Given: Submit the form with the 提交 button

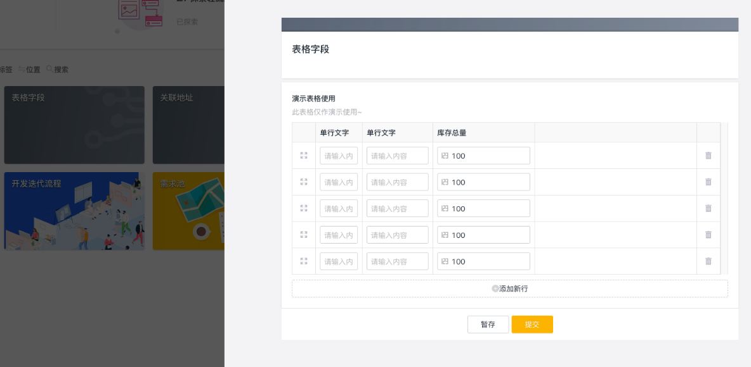Looking at the screenshot, I should [532, 325].
